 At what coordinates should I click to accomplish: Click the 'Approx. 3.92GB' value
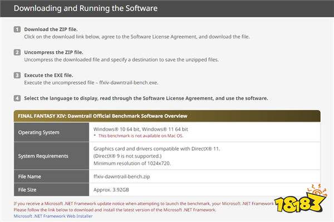(111, 190)
